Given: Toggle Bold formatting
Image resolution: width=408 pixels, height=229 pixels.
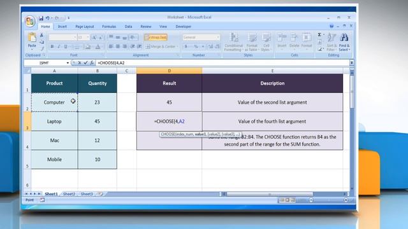Looking at the screenshot, I should click(x=52, y=46).
